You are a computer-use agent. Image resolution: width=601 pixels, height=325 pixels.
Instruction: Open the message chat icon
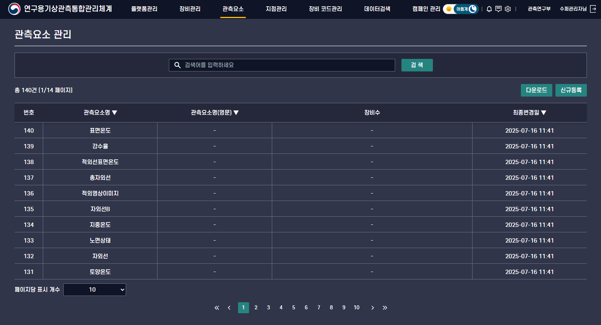click(x=498, y=9)
